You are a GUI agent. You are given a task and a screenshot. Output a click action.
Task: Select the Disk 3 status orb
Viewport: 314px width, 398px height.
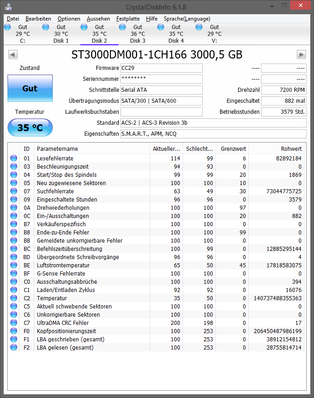(x=122, y=27)
